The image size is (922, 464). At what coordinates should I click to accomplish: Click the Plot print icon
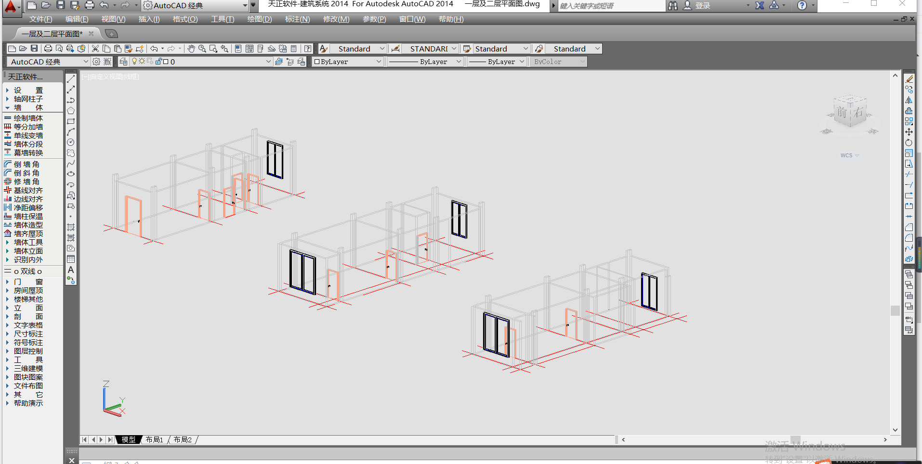pos(48,49)
